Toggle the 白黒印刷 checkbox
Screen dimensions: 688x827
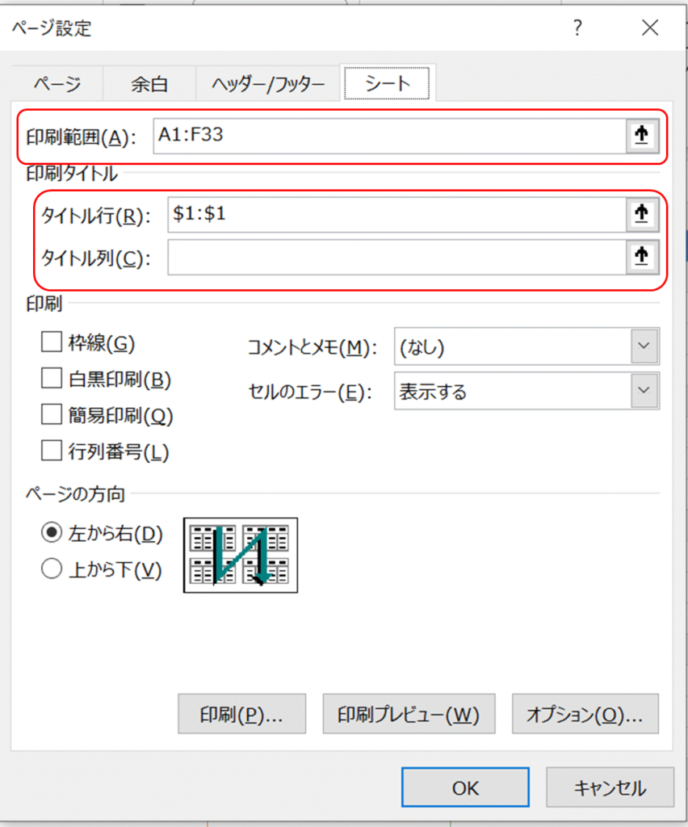coord(51,379)
